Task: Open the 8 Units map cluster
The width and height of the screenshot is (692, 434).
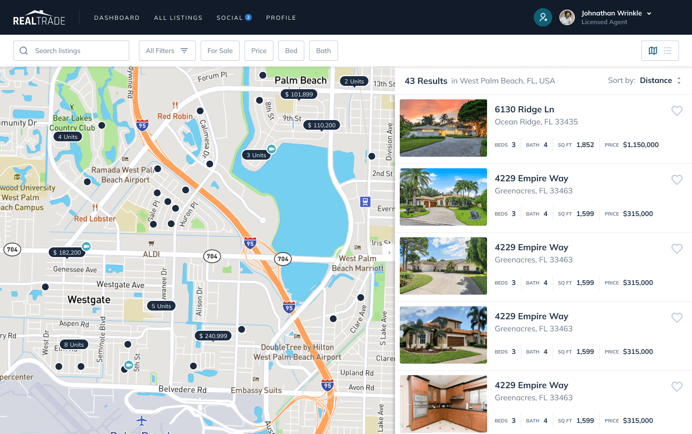Action: [x=74, y=344]
